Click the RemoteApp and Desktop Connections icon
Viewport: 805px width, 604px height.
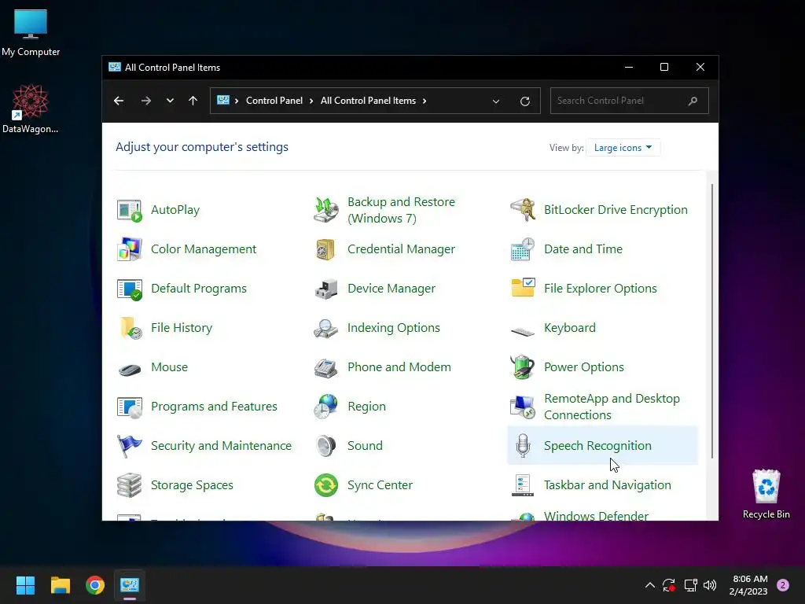[523, 407]
